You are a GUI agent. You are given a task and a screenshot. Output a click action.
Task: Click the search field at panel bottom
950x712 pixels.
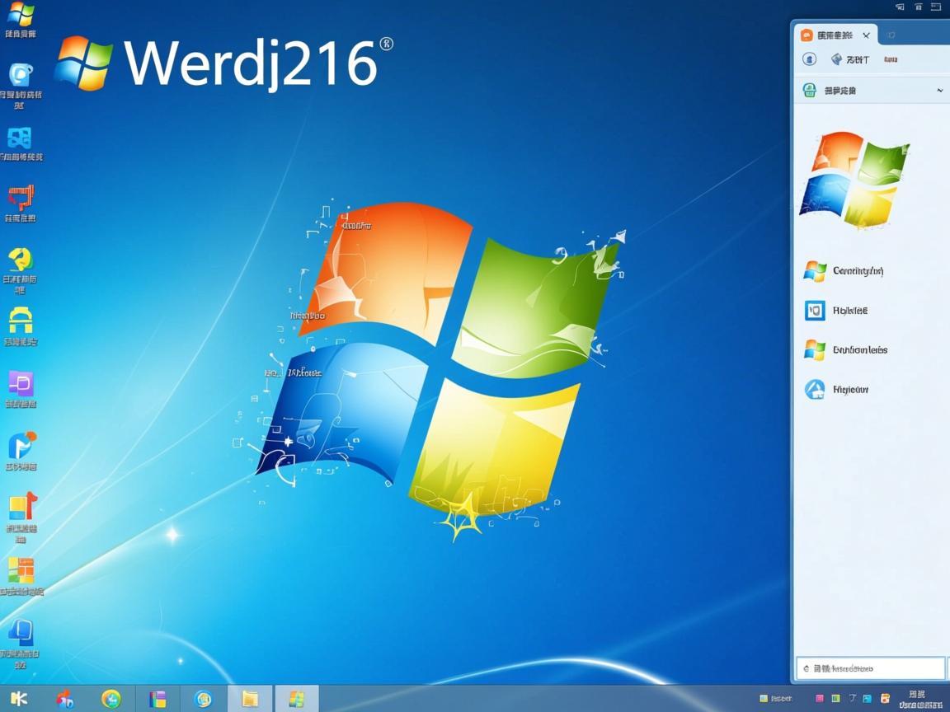870,668
